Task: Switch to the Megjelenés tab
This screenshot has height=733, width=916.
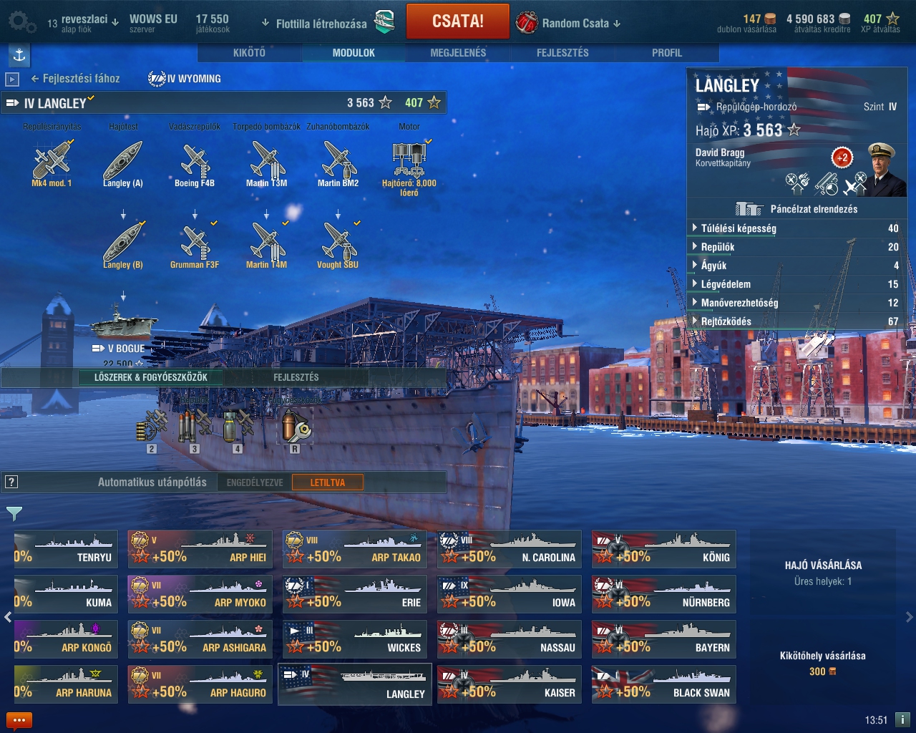Action: tap(458, 53)
